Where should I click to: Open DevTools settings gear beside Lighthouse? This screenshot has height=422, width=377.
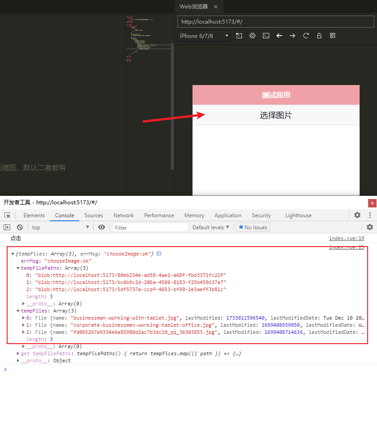(x=357, y=215)
